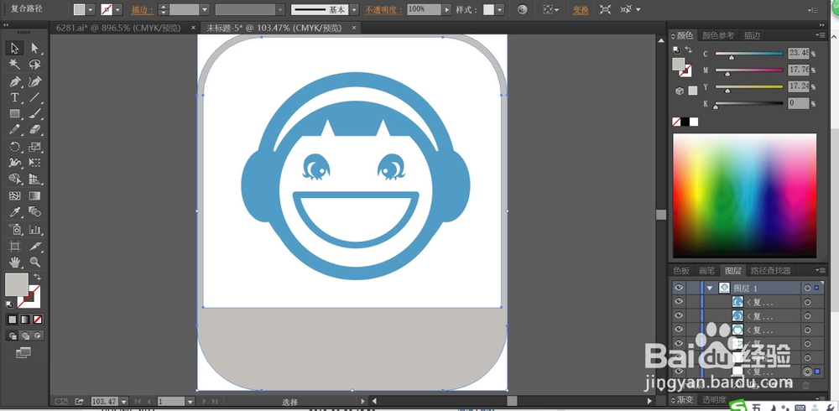Select the Paintbrush tool
The image size is (839, 411).
(34, 113)
